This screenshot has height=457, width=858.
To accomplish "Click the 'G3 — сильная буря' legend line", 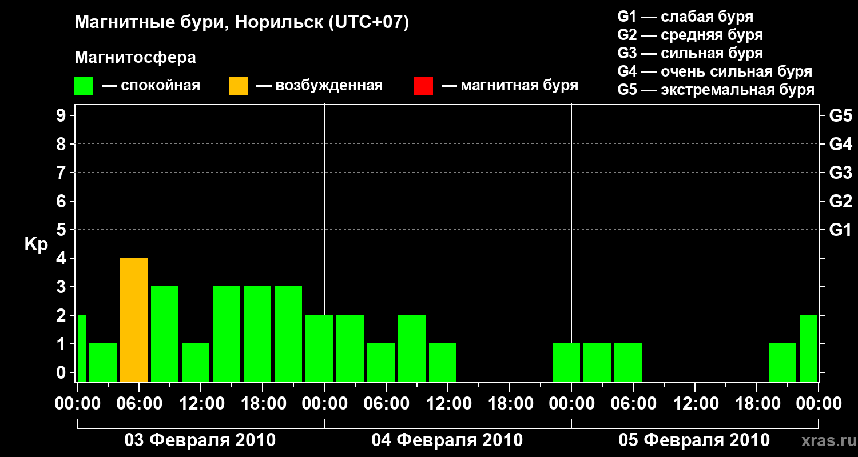I will coord(690,53).
